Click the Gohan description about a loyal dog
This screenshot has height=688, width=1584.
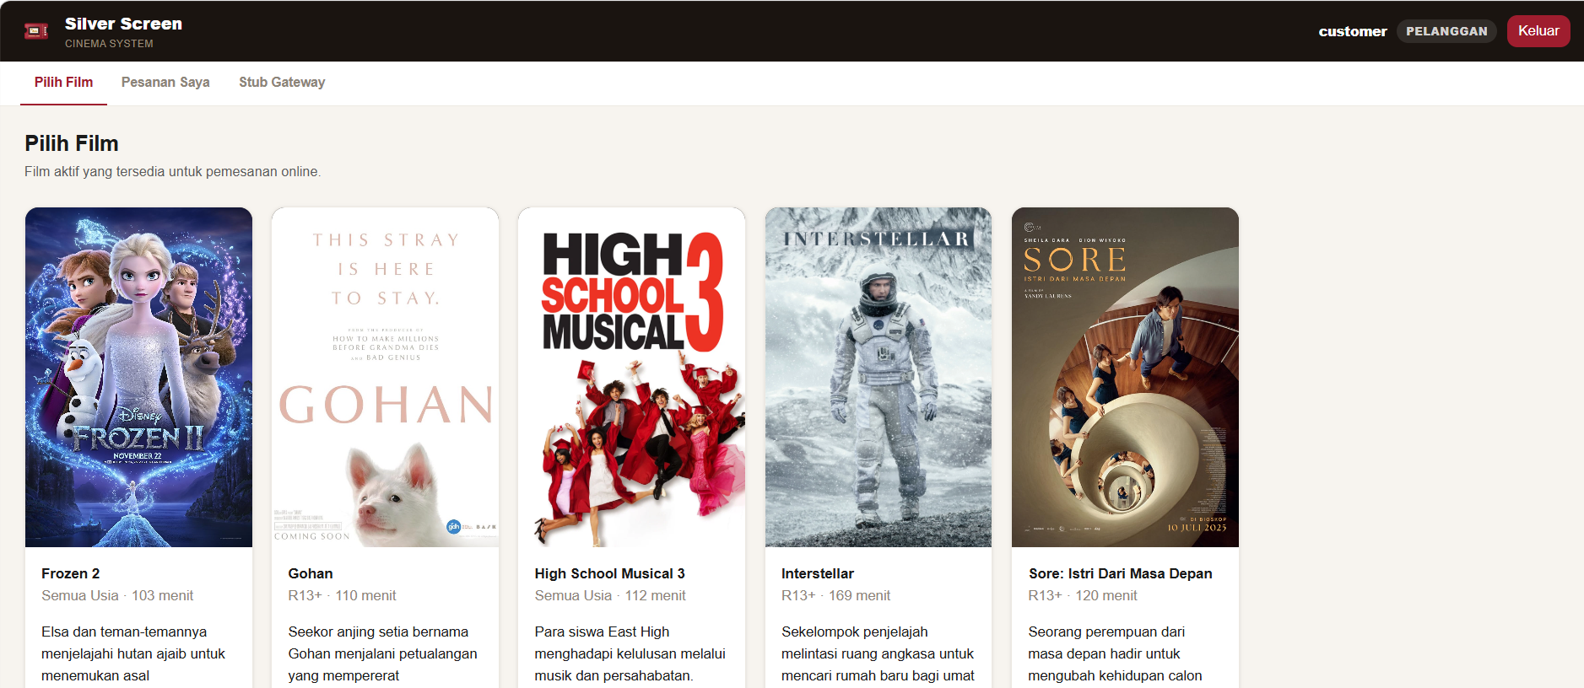pyautogui.click(x=382, y=653)
